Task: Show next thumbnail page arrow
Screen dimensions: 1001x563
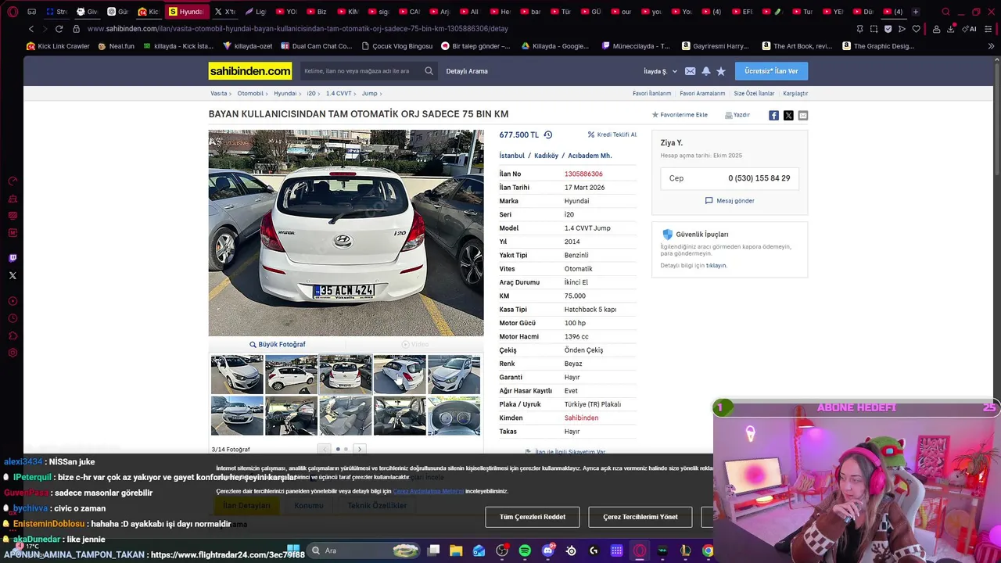Action: [360, 449]
